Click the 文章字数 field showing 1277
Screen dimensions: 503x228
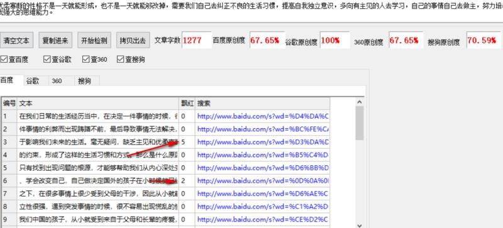[197, 40]
